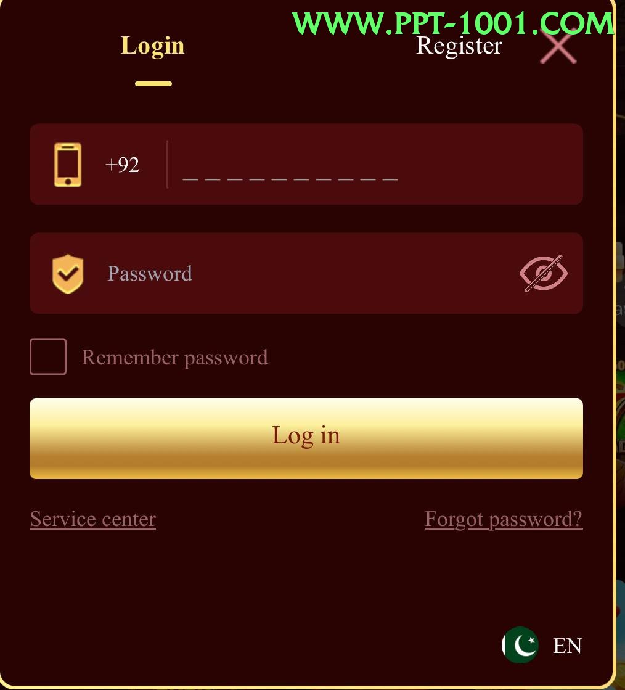Viewport: 625px width, 690px height.
Task: Click the golden Log in button
Action: [x=306, y=438]
